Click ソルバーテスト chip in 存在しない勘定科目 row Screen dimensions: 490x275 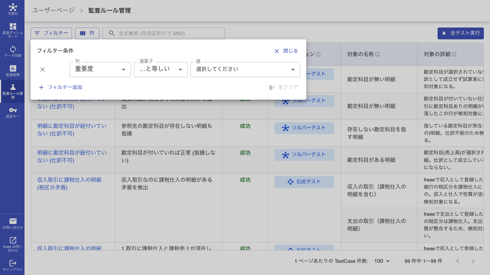tap(304, 128)
